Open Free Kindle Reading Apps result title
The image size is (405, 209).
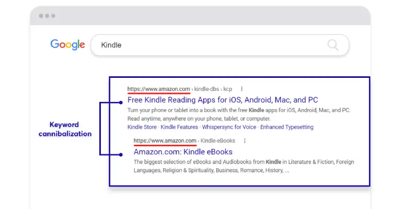click(223, 100)
